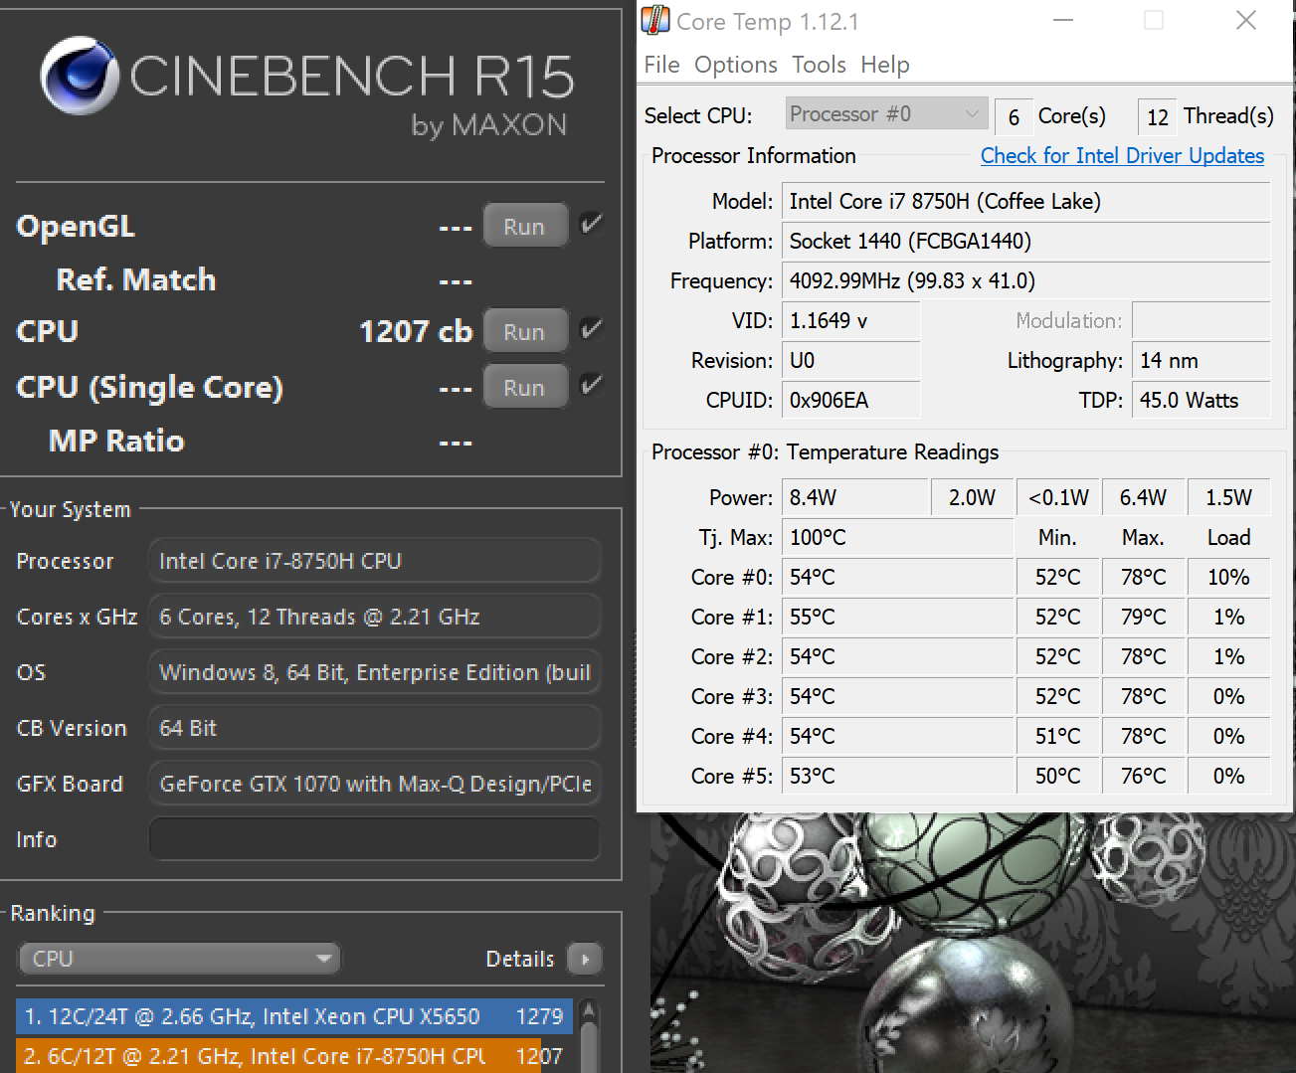Click the GFX Board GeForce GTX 1070 field

click(x=375, y=784)
